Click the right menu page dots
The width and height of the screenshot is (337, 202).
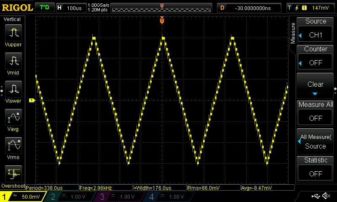[335, 90]
